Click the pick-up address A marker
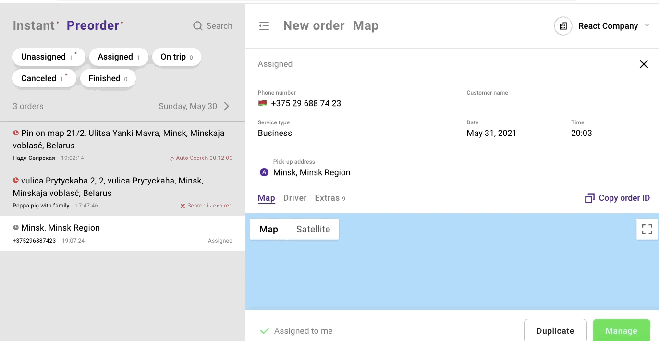 click(264, 172)
